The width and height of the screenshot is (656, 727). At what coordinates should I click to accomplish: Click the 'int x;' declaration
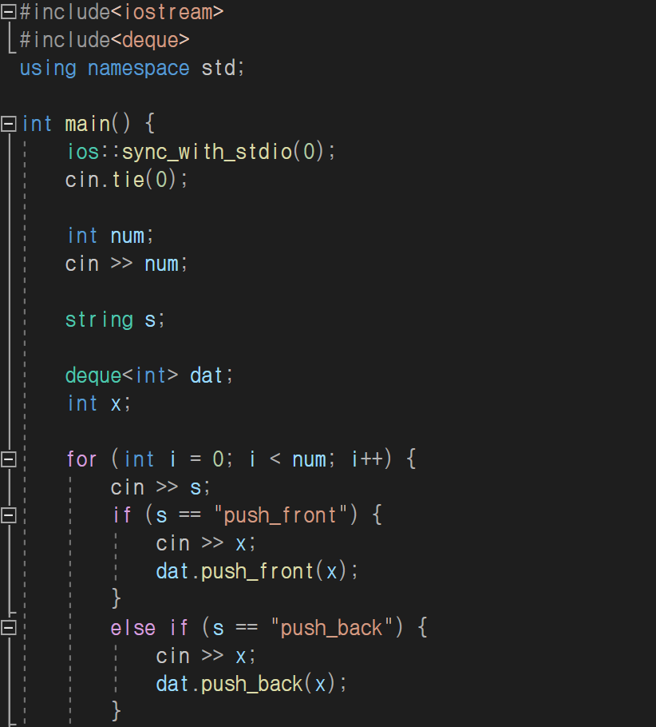coord(99,403)
